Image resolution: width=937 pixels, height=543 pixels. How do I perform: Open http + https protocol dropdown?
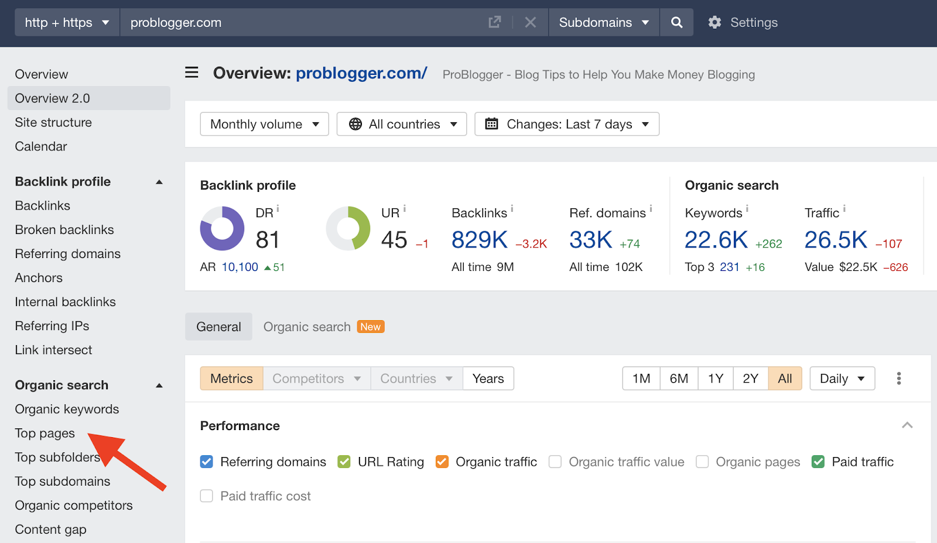coord(67,22)
